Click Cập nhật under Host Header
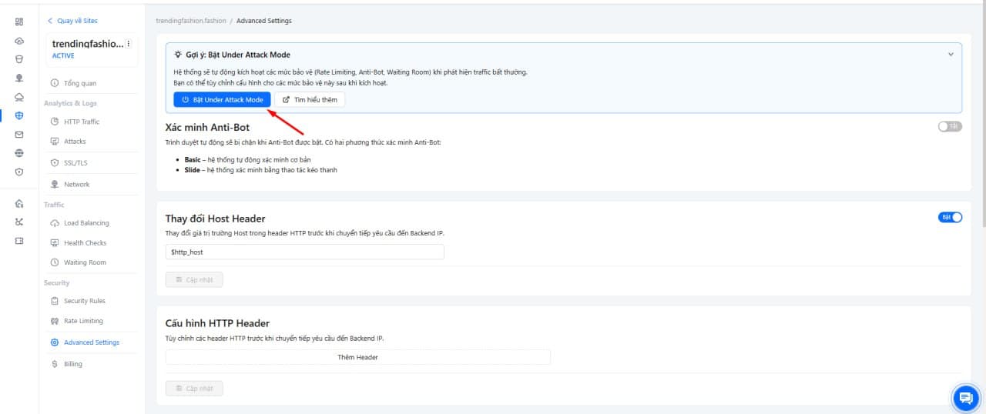Screen dimensions: 986x414 click(x=194, y=279)
